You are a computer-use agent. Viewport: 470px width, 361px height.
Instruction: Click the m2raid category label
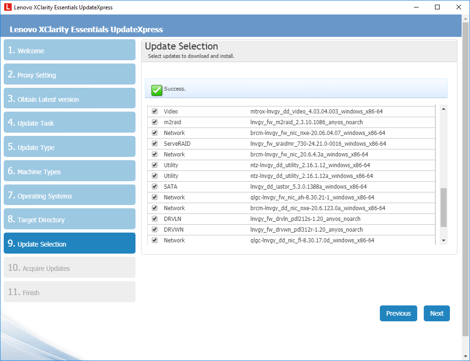pyautogui.click(x=172, y=122)
